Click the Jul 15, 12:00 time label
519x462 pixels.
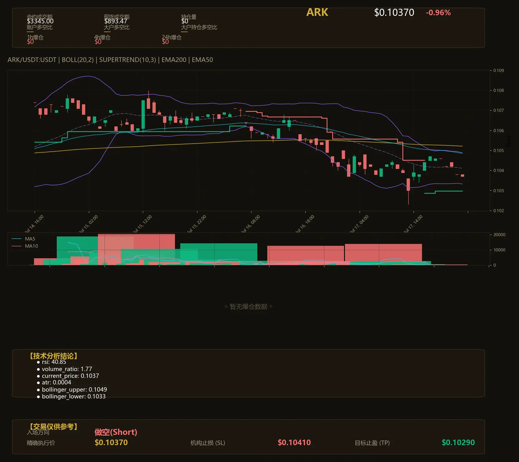click(x=143, y=224)
